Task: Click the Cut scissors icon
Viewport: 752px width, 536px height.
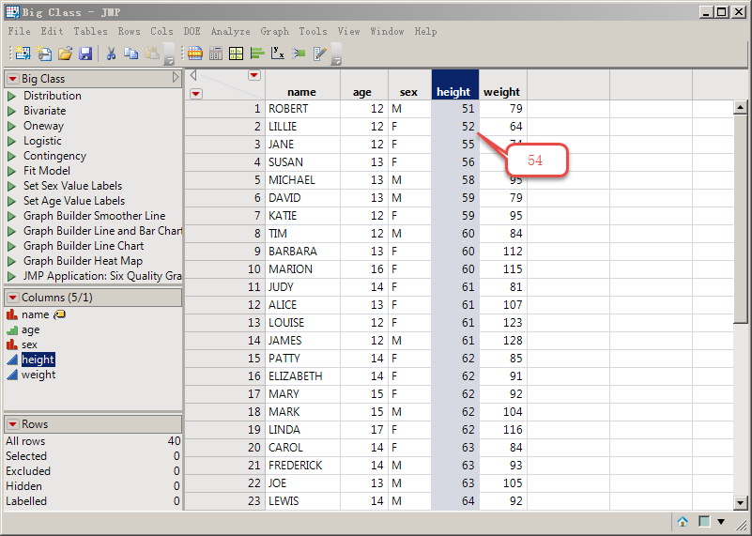Action: coord(111,54)
